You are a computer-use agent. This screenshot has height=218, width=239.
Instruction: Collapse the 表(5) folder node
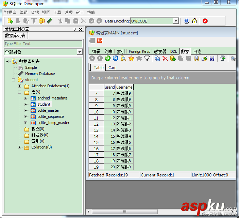[x=19, y=92]
